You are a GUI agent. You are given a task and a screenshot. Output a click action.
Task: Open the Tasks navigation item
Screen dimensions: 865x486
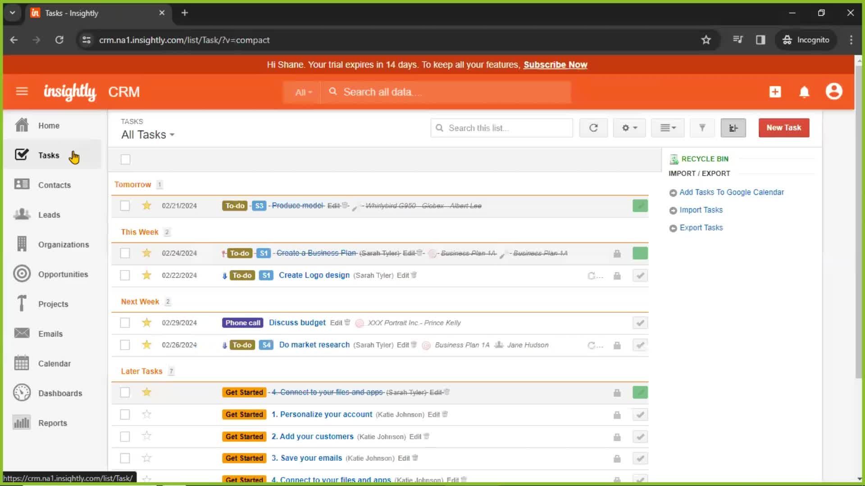(x=49, y=155)
